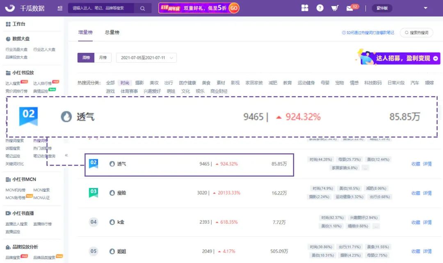Open MCN机构榜 in sidebar
Viewport: 443px width, 263px height.
pyautogui.click(x=16, y=190)
